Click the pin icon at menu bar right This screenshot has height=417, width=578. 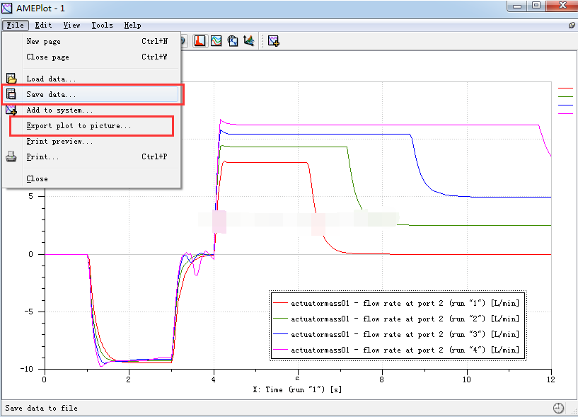[x=572, y=25]
